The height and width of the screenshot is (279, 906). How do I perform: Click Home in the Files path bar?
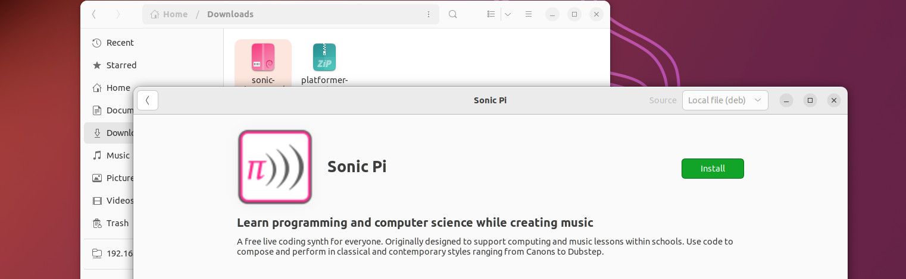pos(169,14)
